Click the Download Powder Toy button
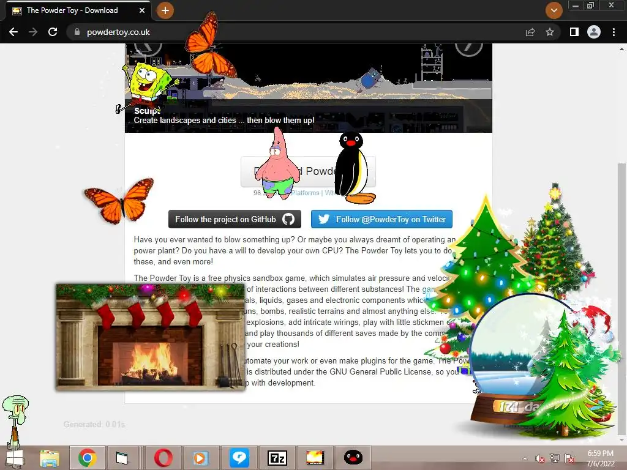Image resolution: width=627 pixels, height=470 pixels. 308,172
